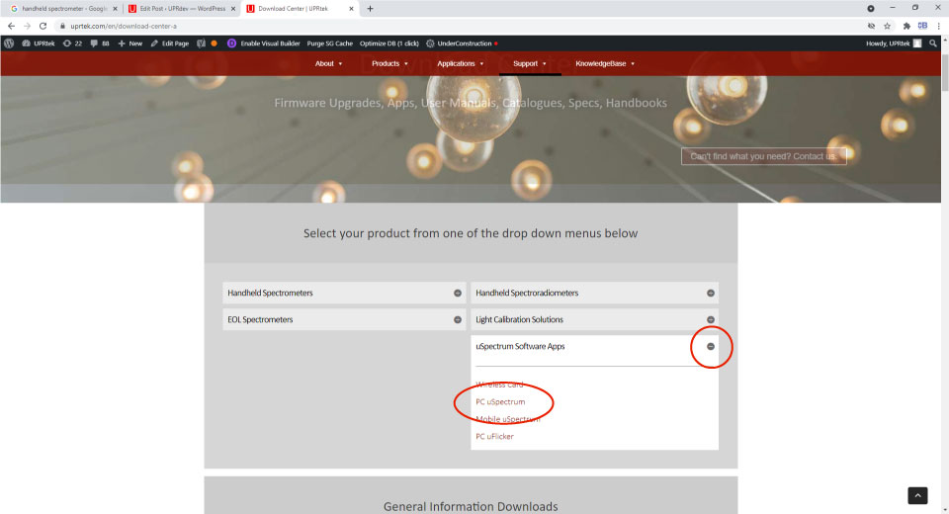The height and width of the screenshot is (514, 949).
Task: Open the Yoast SEO icon
Action: (x=201, y=43)
